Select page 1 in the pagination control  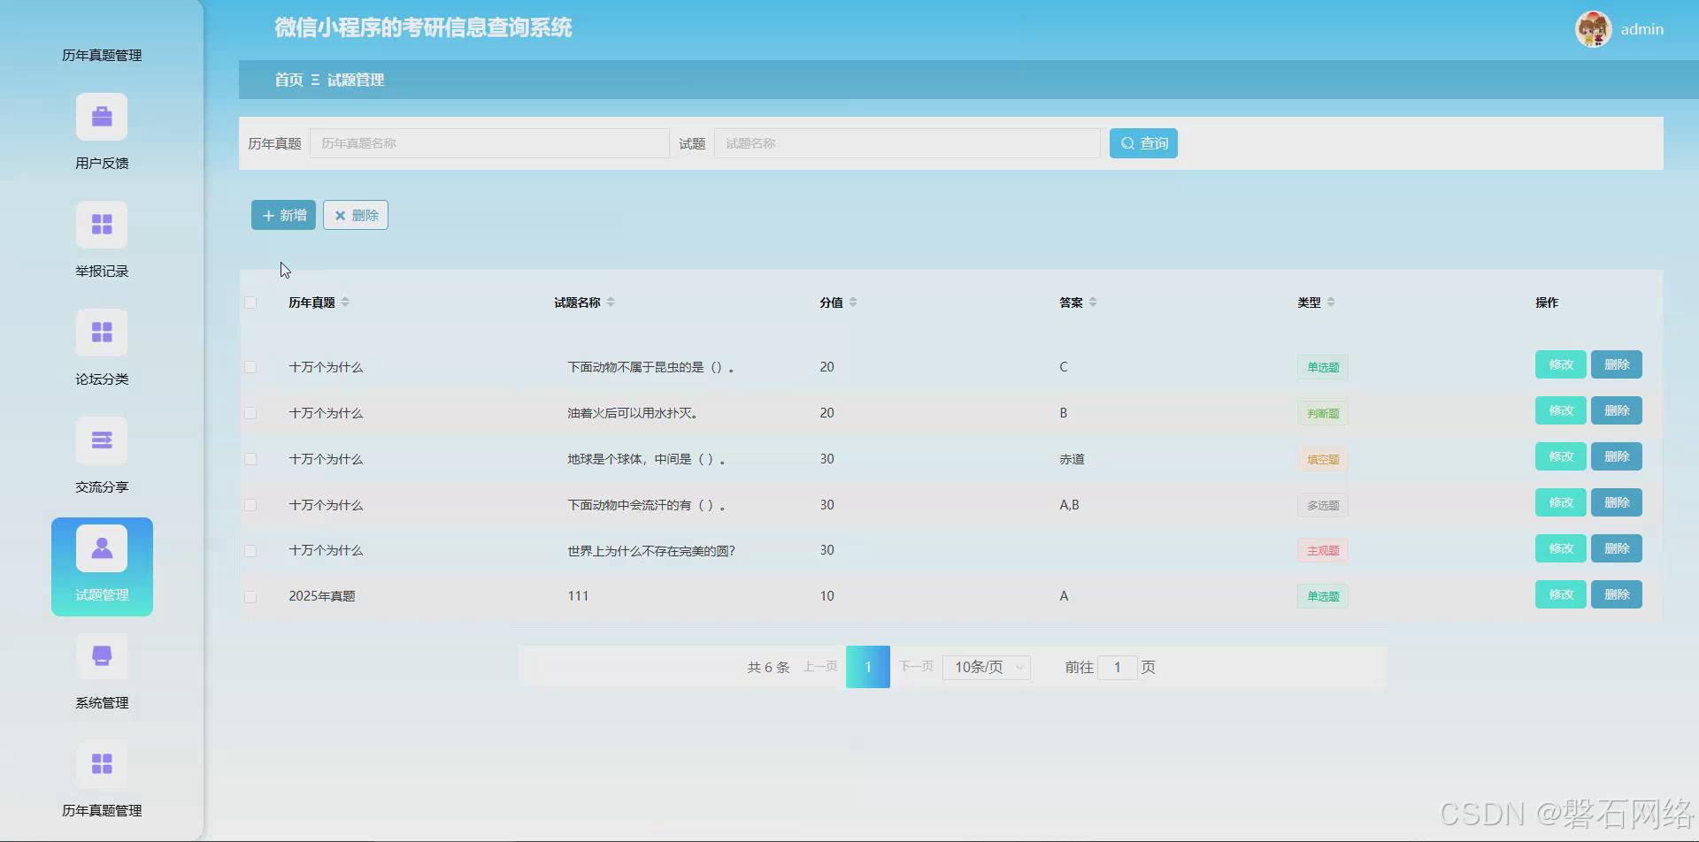tap(868, 667)
